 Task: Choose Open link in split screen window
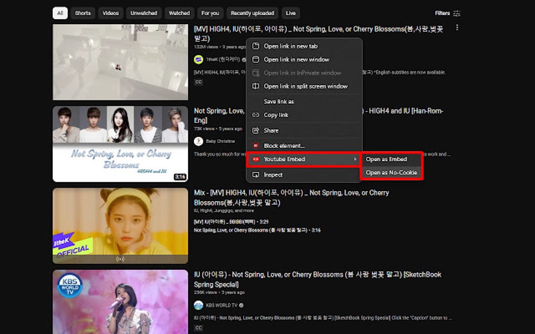pos(305,86)
